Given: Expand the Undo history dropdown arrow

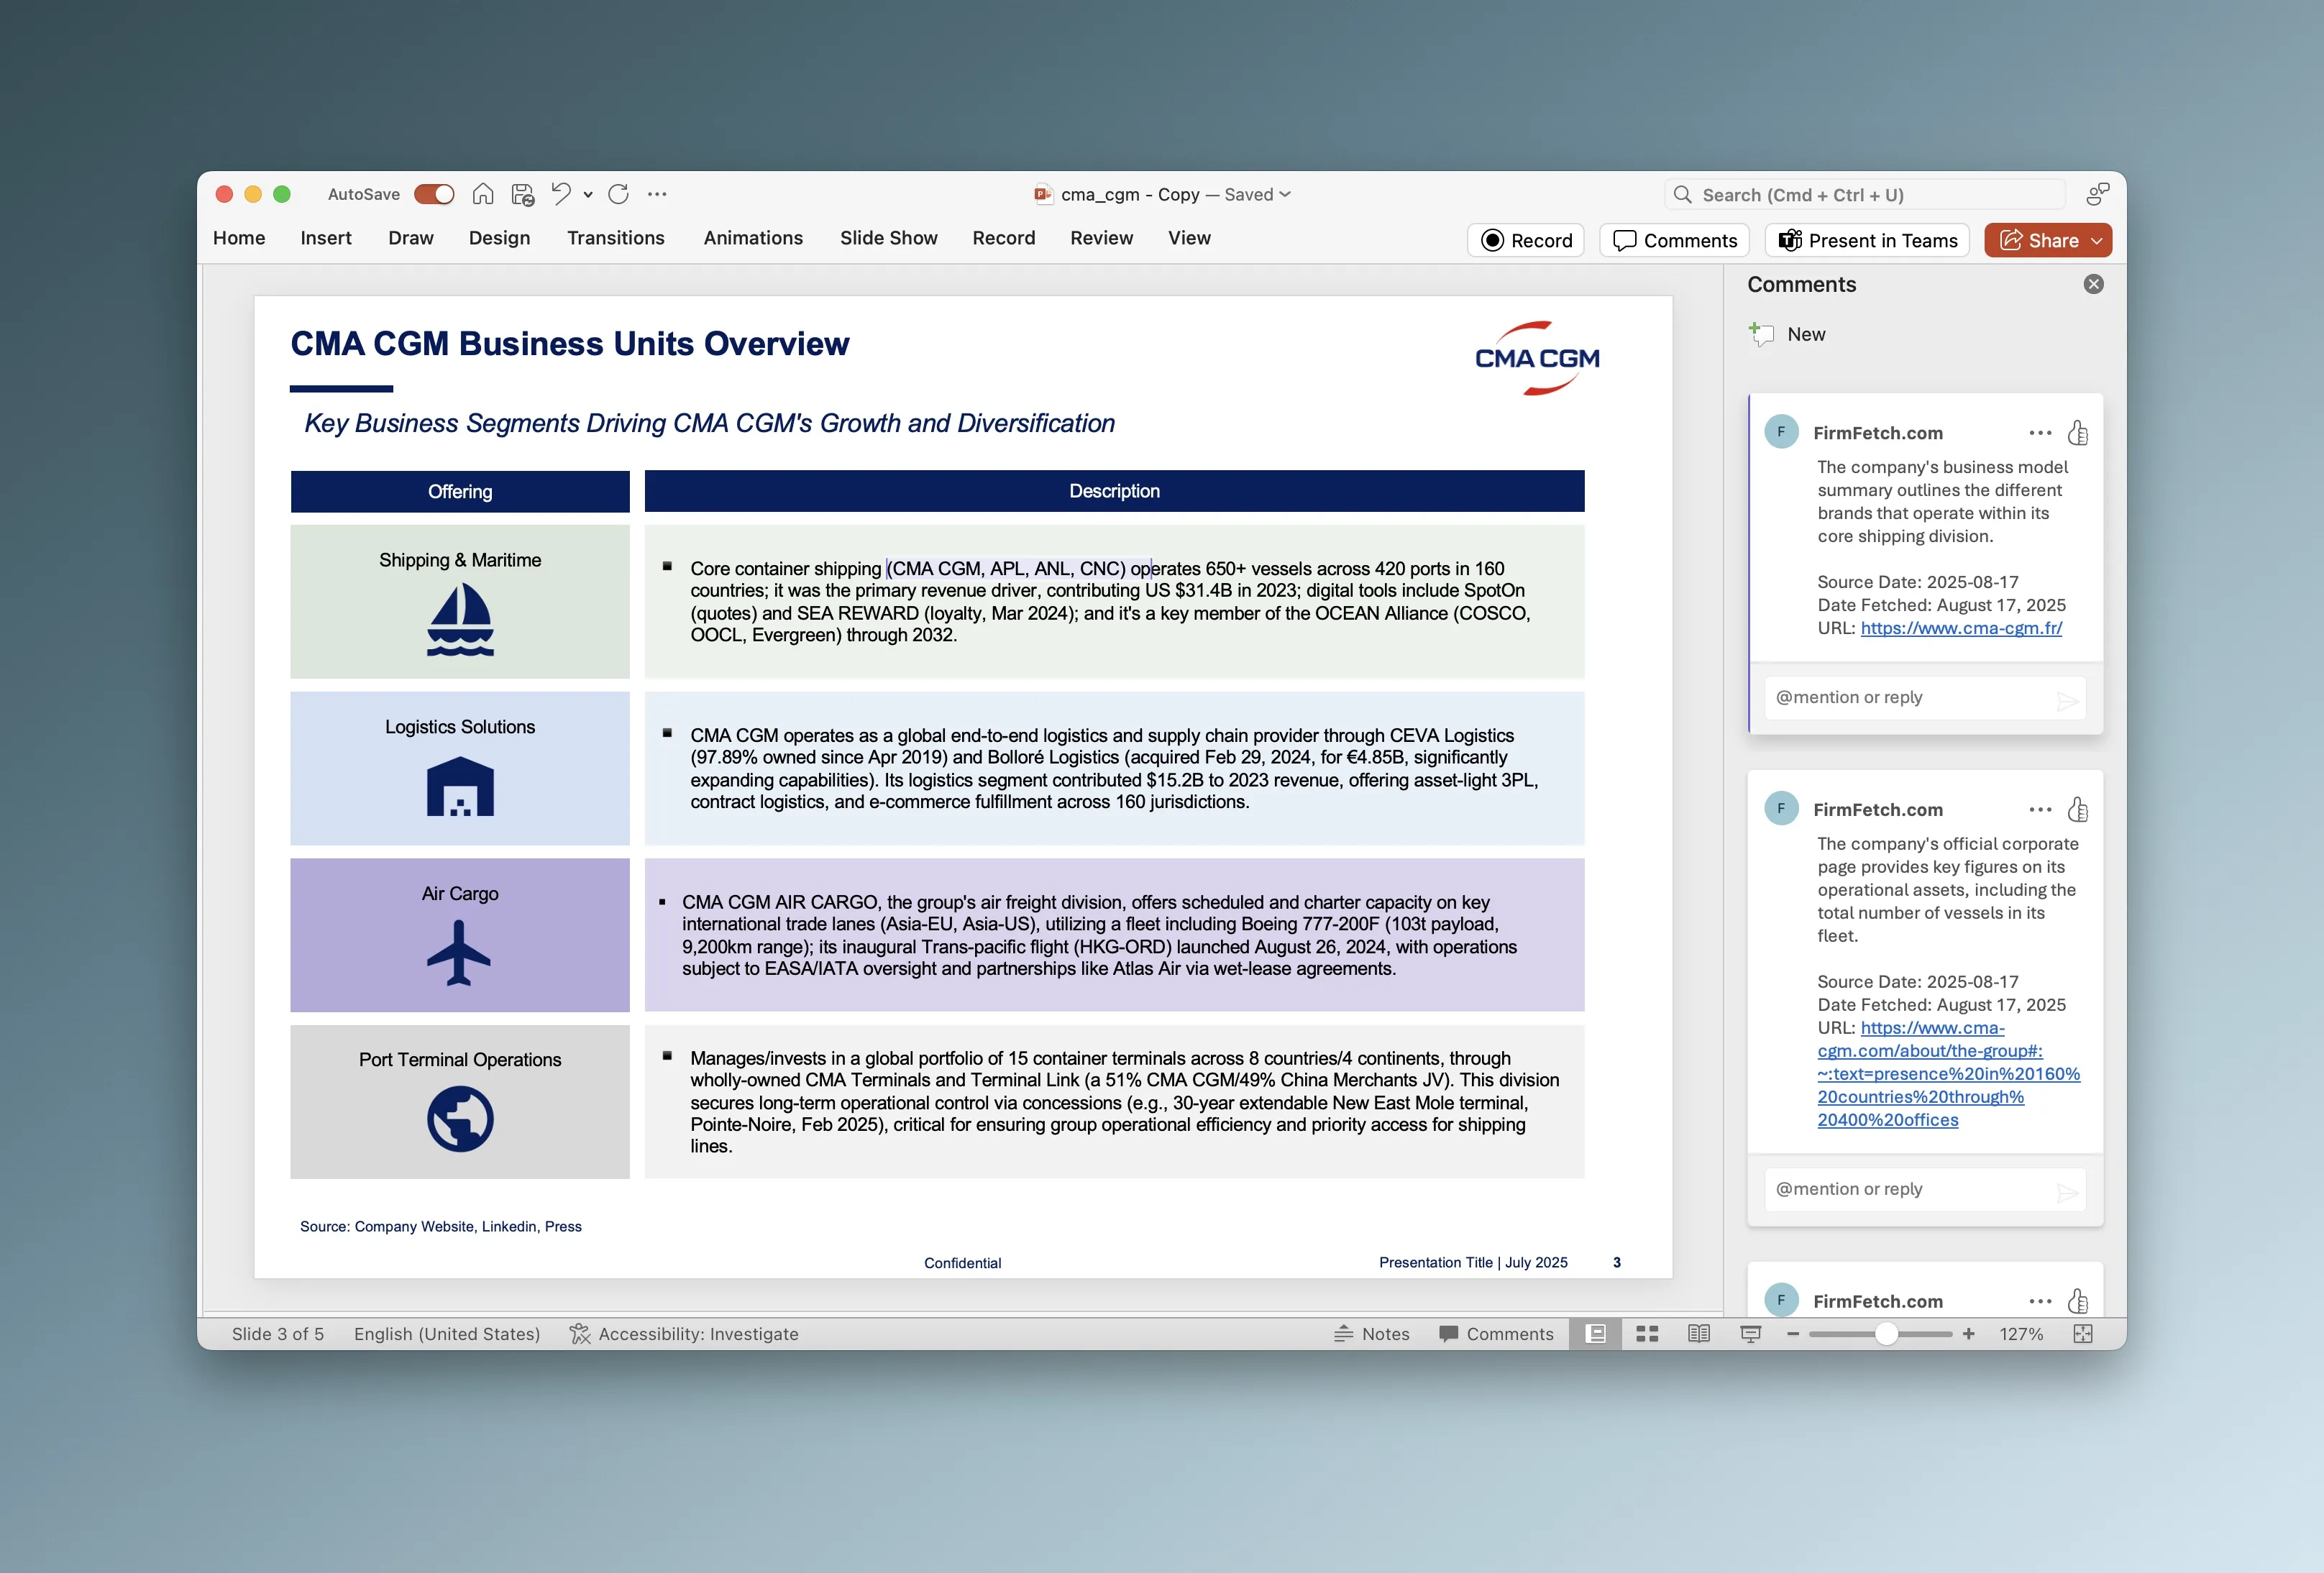Looking at the screenshot, I should click(588, 195).
